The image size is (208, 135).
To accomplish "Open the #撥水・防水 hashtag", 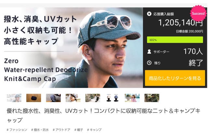I will (40, 130).
